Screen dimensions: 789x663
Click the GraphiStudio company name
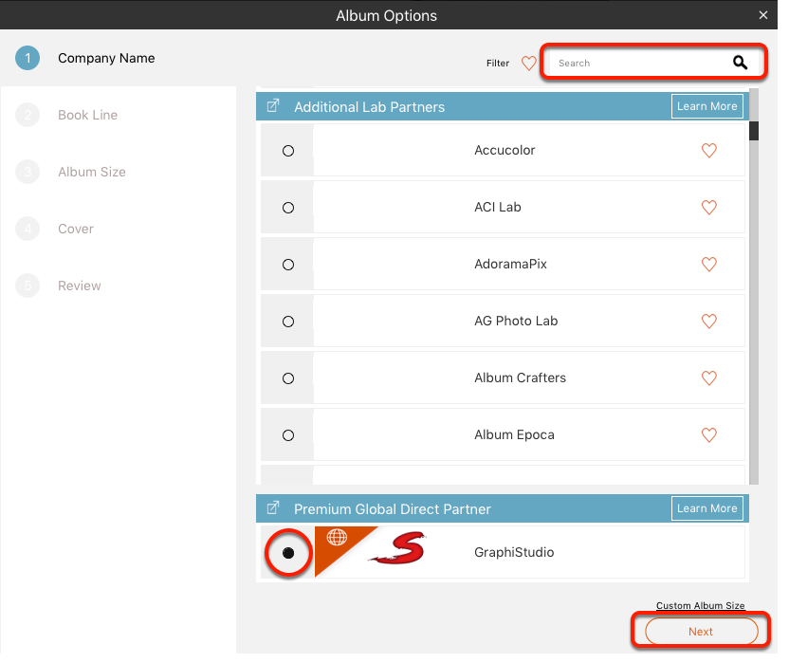pyautogui.click(x=514, y=552)
